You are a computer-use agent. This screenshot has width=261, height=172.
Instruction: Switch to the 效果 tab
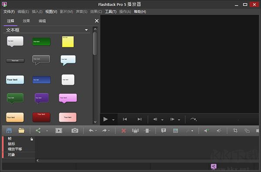[x=26, y=21]
